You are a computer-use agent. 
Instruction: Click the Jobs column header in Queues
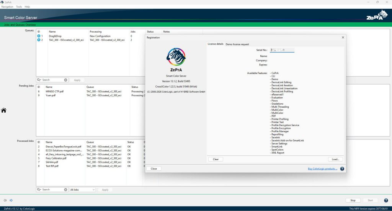click(x=133, y=32)
